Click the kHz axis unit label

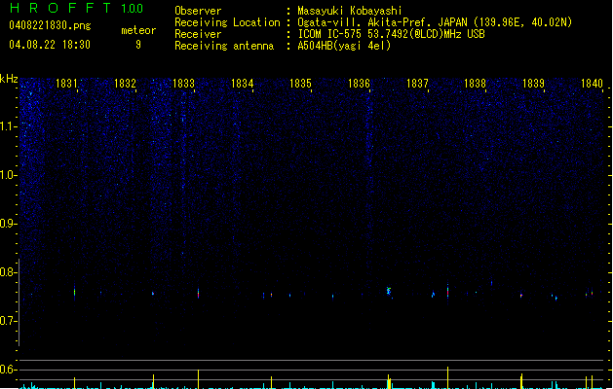click(x=9, y=79)
